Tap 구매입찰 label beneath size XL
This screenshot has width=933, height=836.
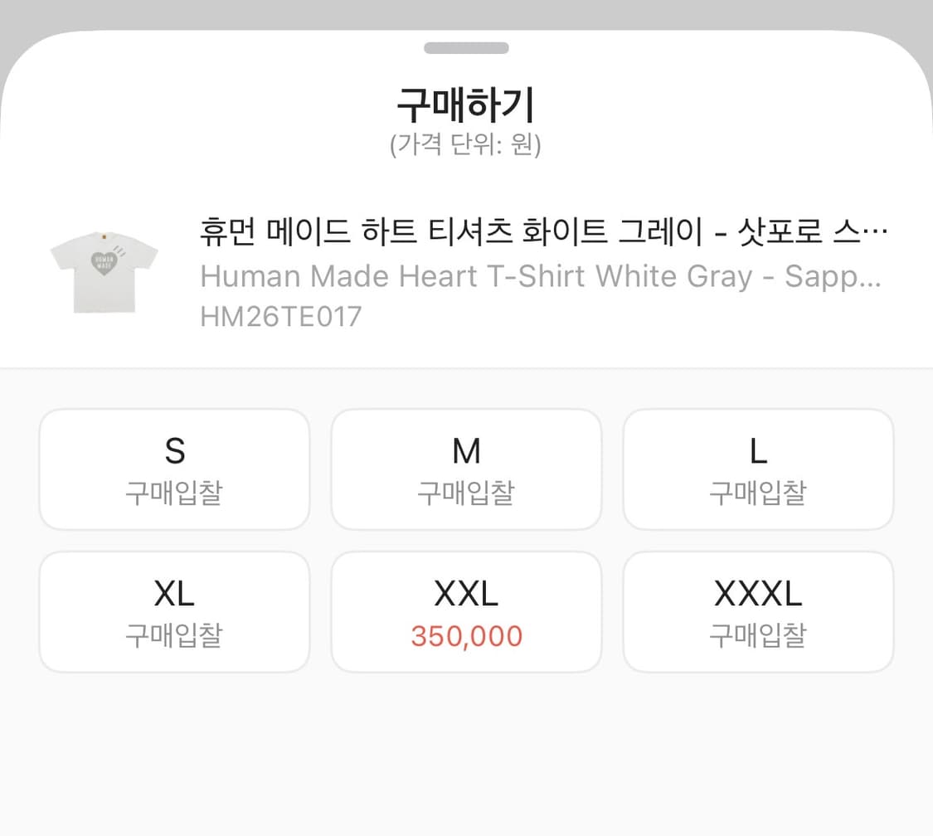pyautogui.click(x=173, y=636)
